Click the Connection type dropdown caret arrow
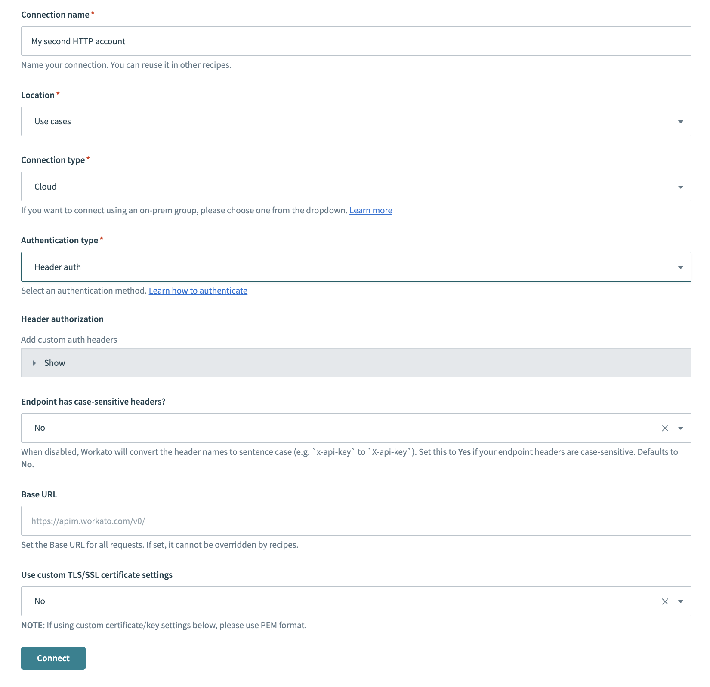710x687 pixels. [x=681, y=186]
